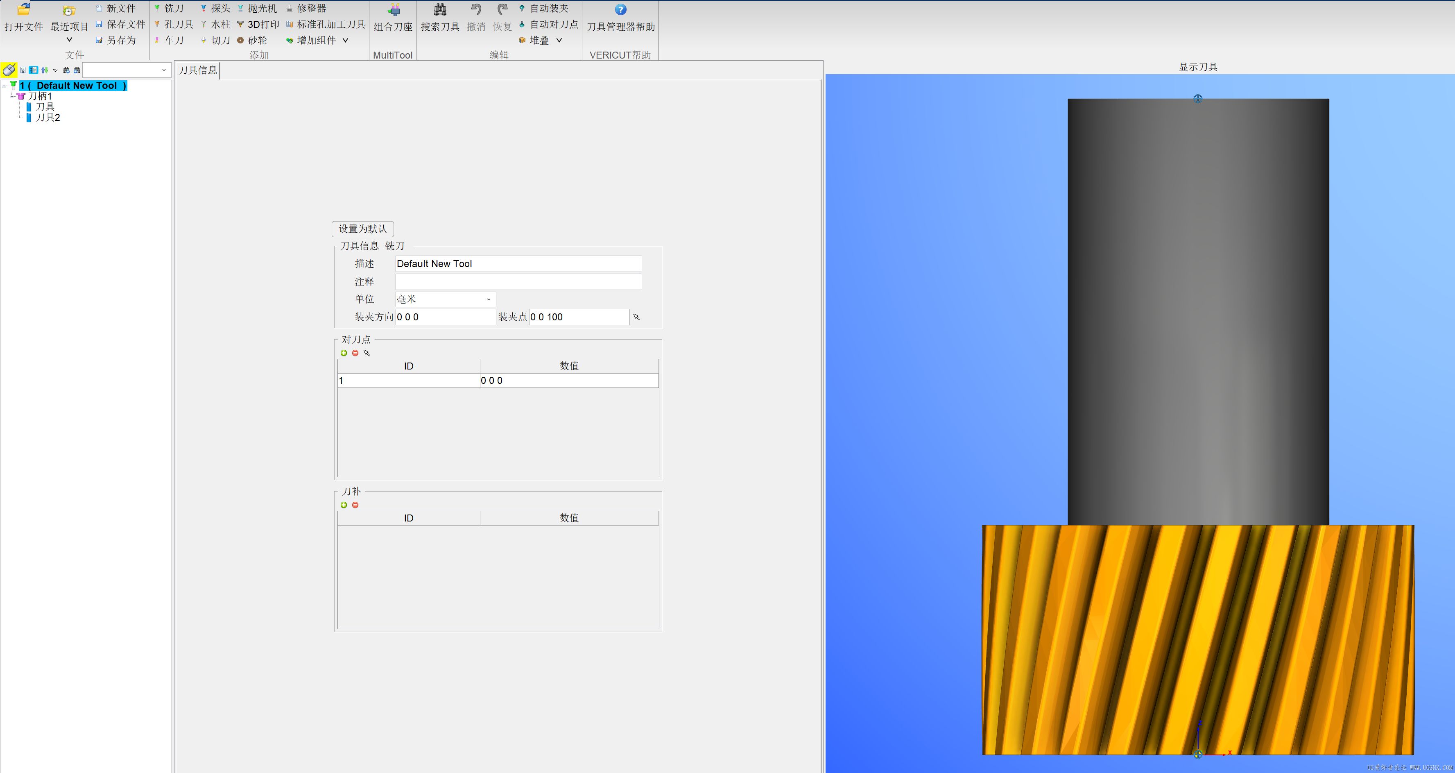Select the 刀具2 tree item
1455x773 pixels.
pos(48,118)
